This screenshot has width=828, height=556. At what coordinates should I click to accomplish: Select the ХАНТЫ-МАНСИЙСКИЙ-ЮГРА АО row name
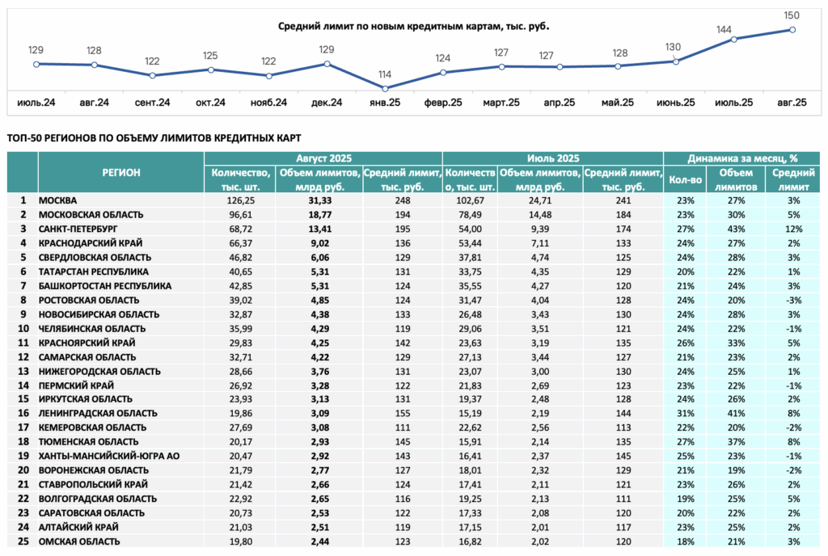[109, 456]
